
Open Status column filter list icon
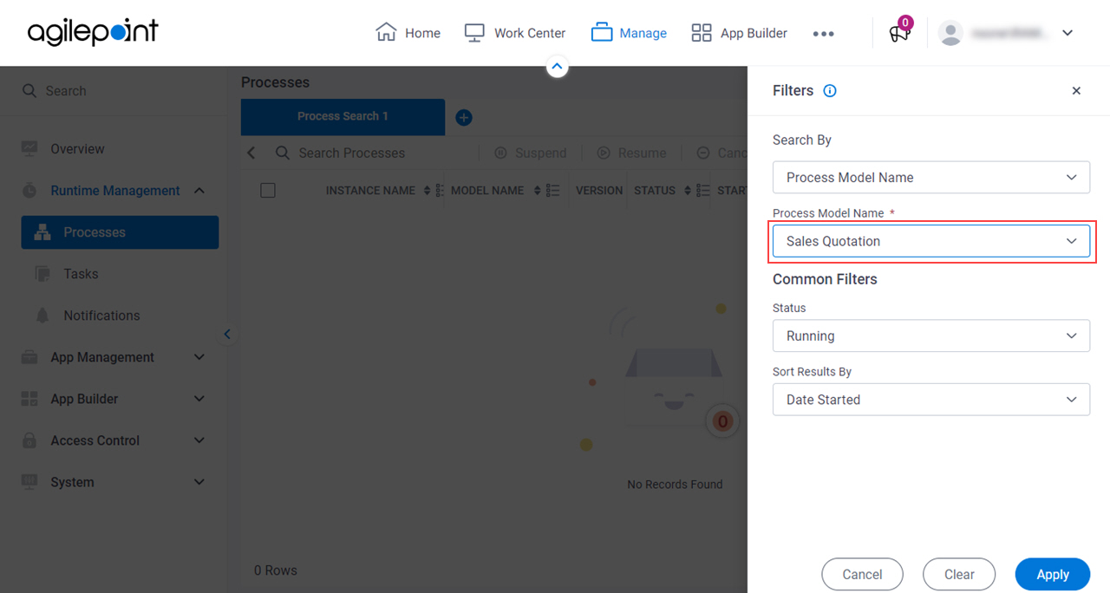[703, 191]
